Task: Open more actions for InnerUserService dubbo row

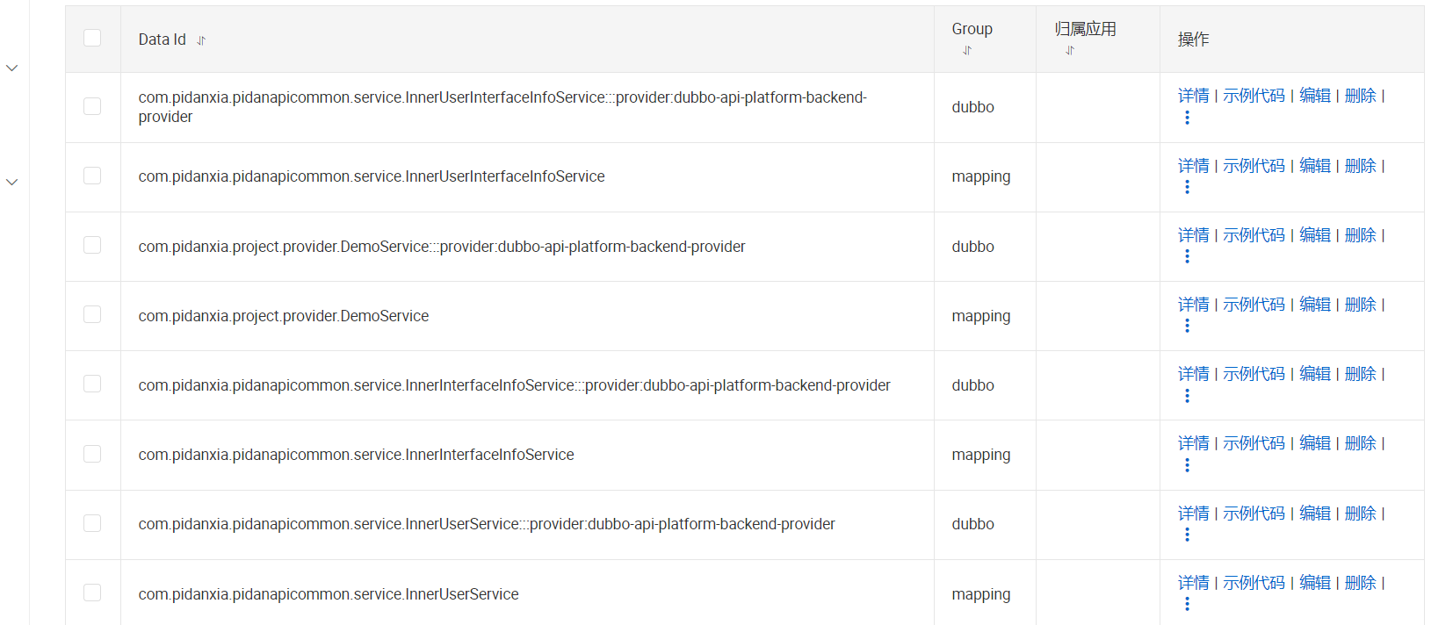Action: pos(1187,535)
